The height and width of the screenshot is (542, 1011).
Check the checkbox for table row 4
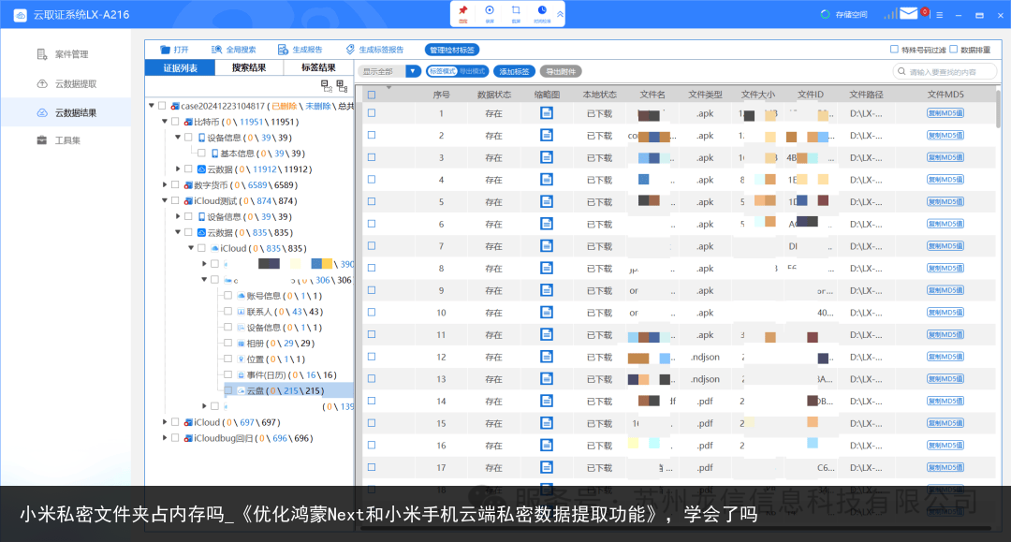(x=372, y=179)
